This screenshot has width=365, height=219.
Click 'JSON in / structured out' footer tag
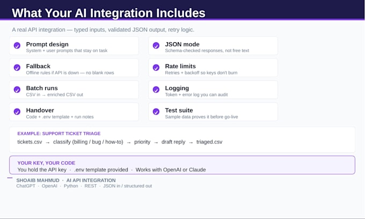(x=128, y=186)
